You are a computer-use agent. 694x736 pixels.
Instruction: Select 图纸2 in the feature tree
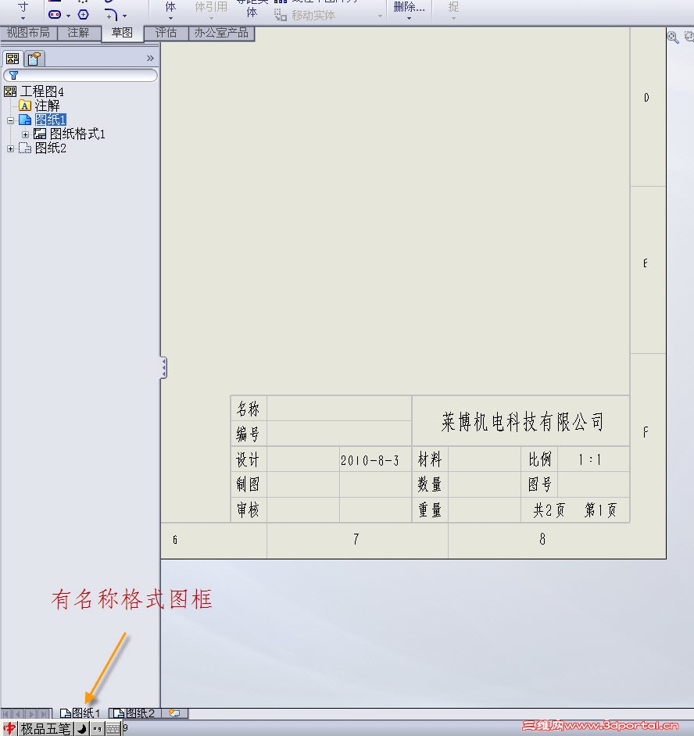[x=51, y=148]
